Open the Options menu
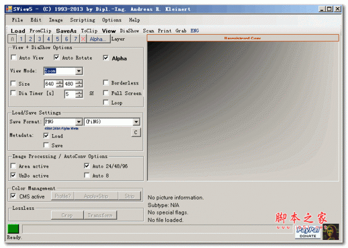 coord(111,20)
